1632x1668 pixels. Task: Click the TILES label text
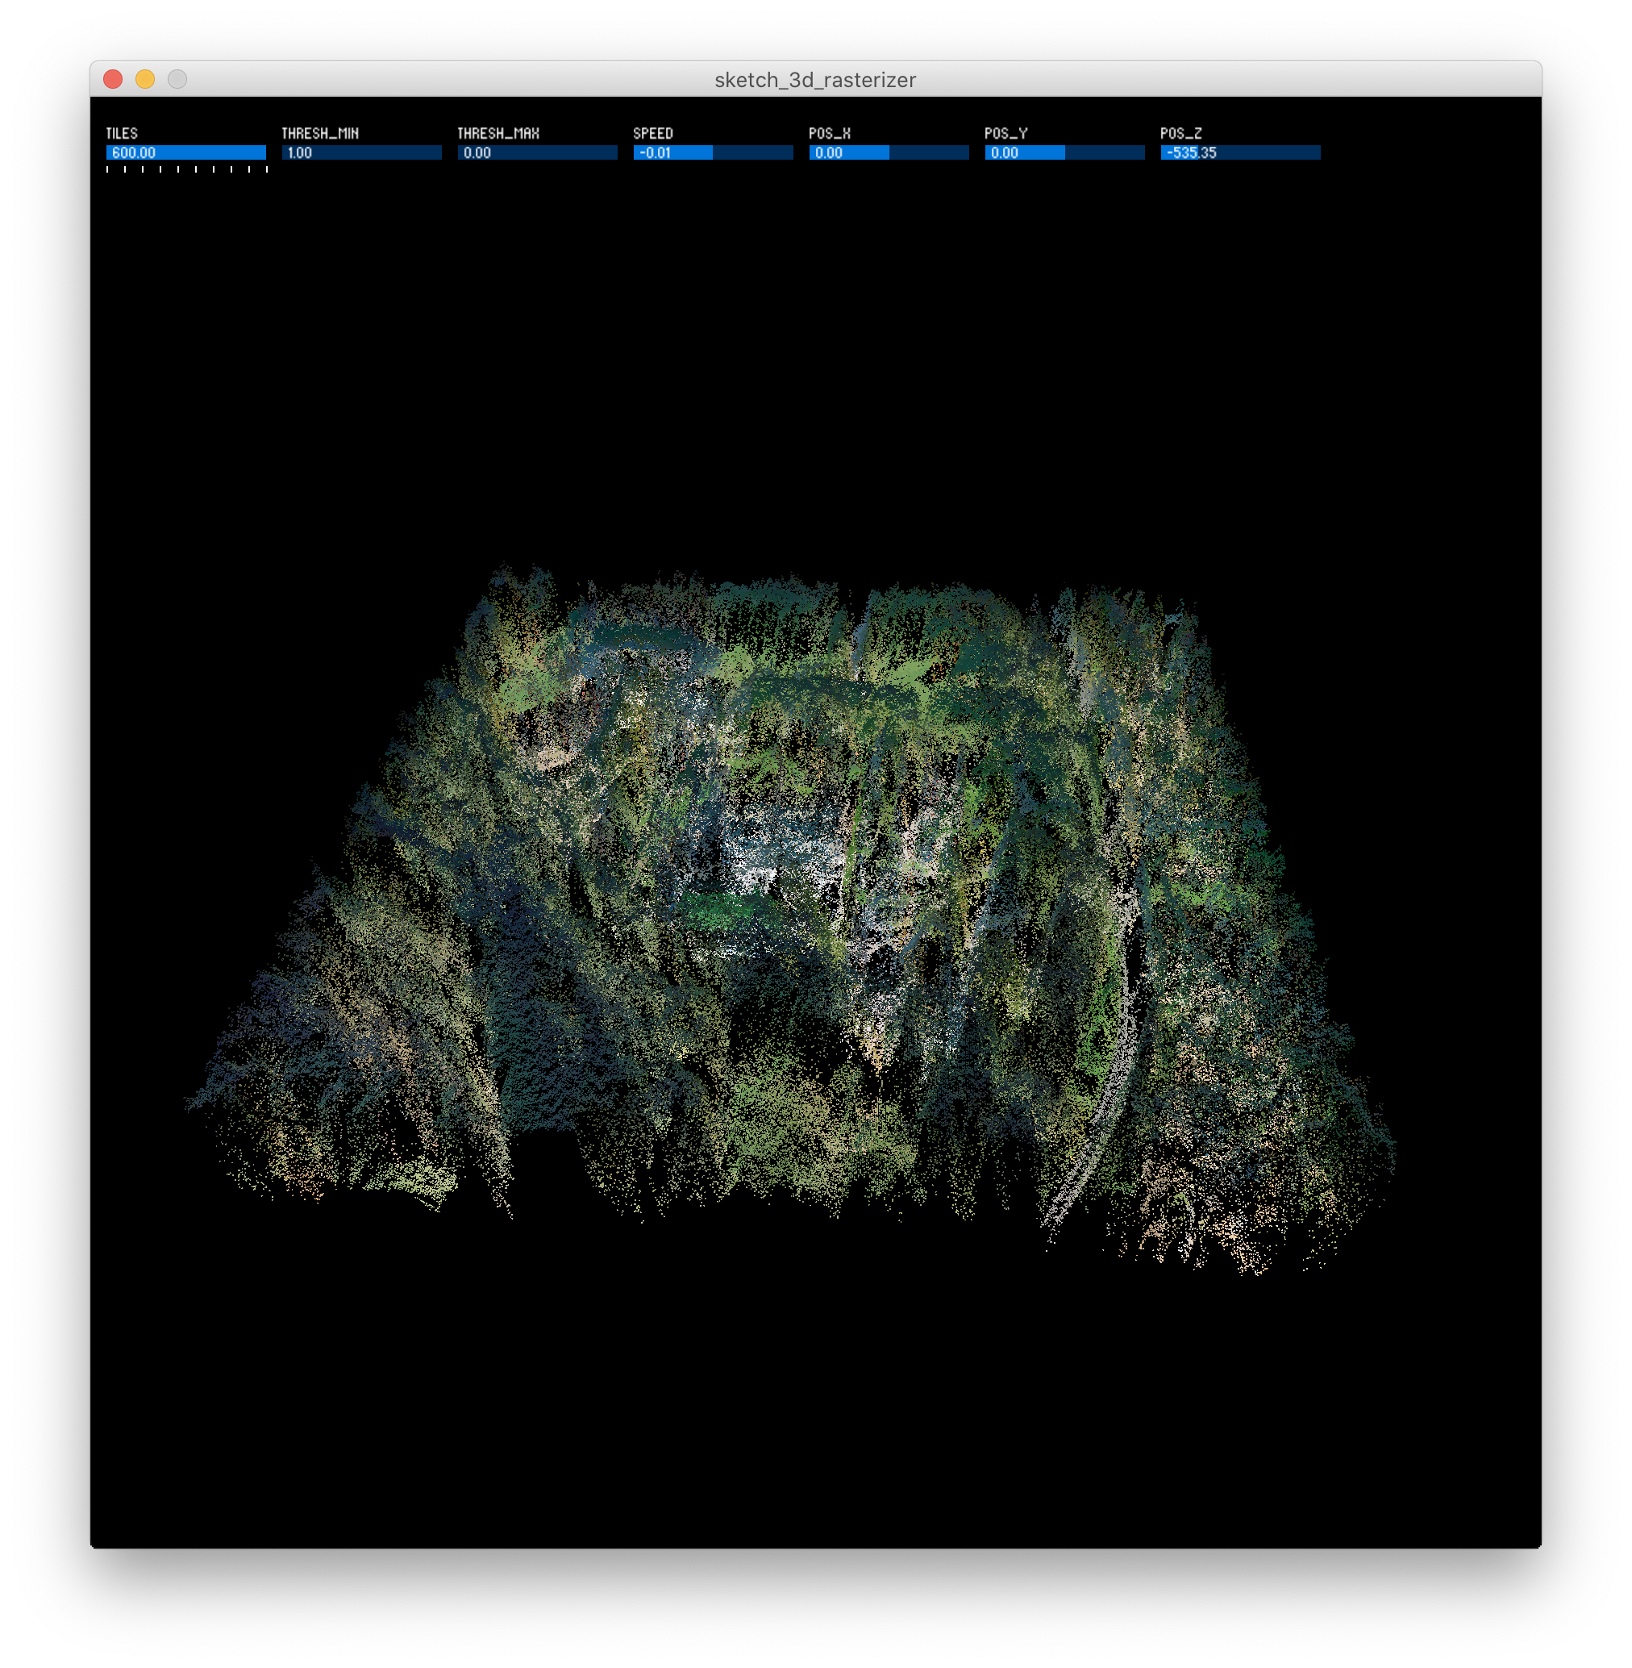pos(122,134)
